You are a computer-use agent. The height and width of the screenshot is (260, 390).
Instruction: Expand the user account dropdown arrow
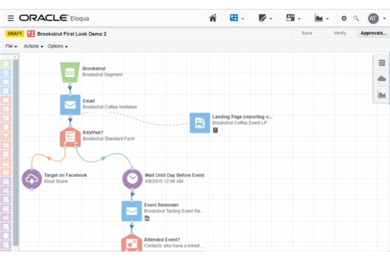tap(384, 18)
